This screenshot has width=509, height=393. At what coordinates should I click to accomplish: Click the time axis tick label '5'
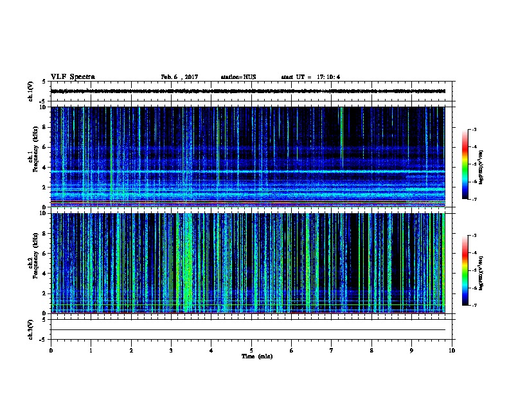tap(251, 351)
